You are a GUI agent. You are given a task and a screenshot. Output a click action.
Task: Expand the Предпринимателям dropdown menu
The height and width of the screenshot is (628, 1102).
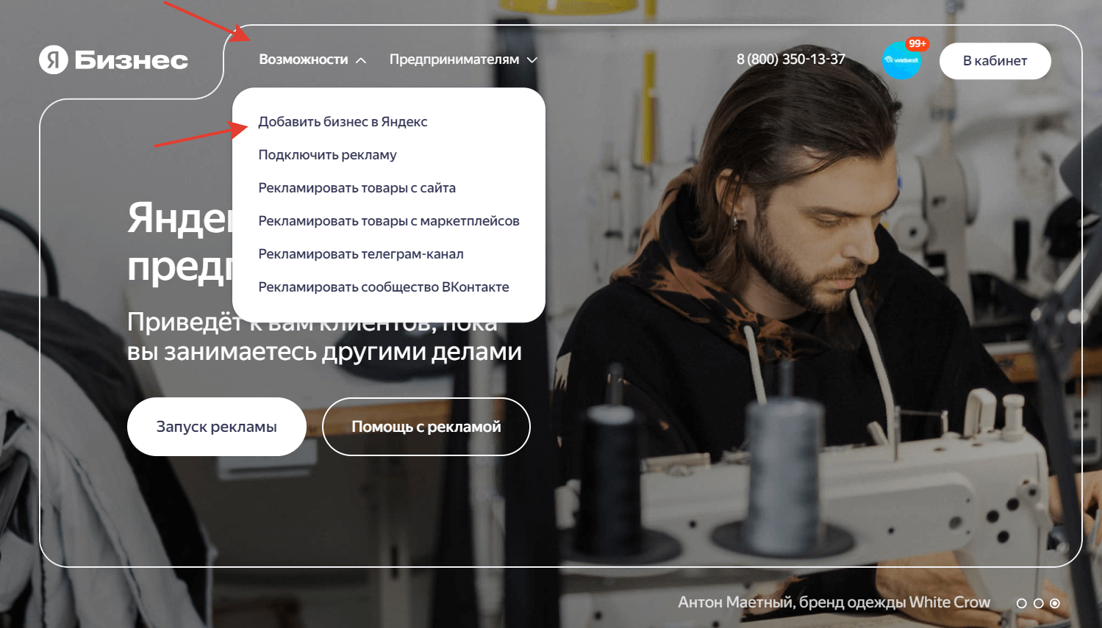(x=463, y=59)
